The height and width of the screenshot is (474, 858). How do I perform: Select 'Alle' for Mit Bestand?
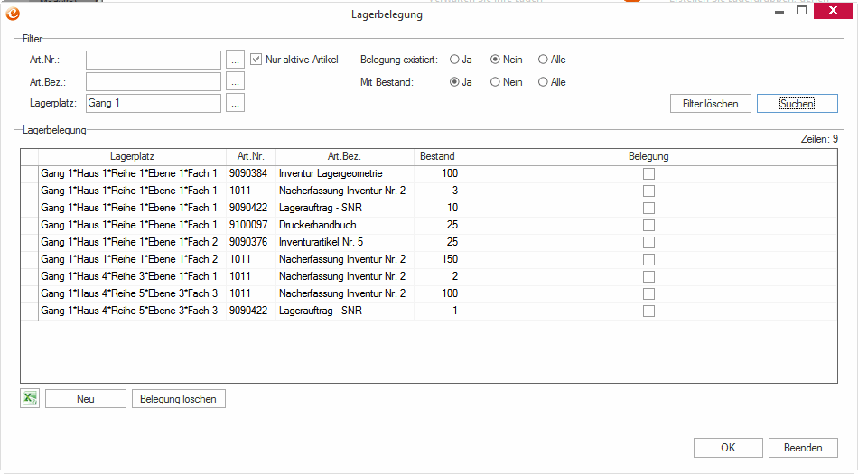click(543, 82)
